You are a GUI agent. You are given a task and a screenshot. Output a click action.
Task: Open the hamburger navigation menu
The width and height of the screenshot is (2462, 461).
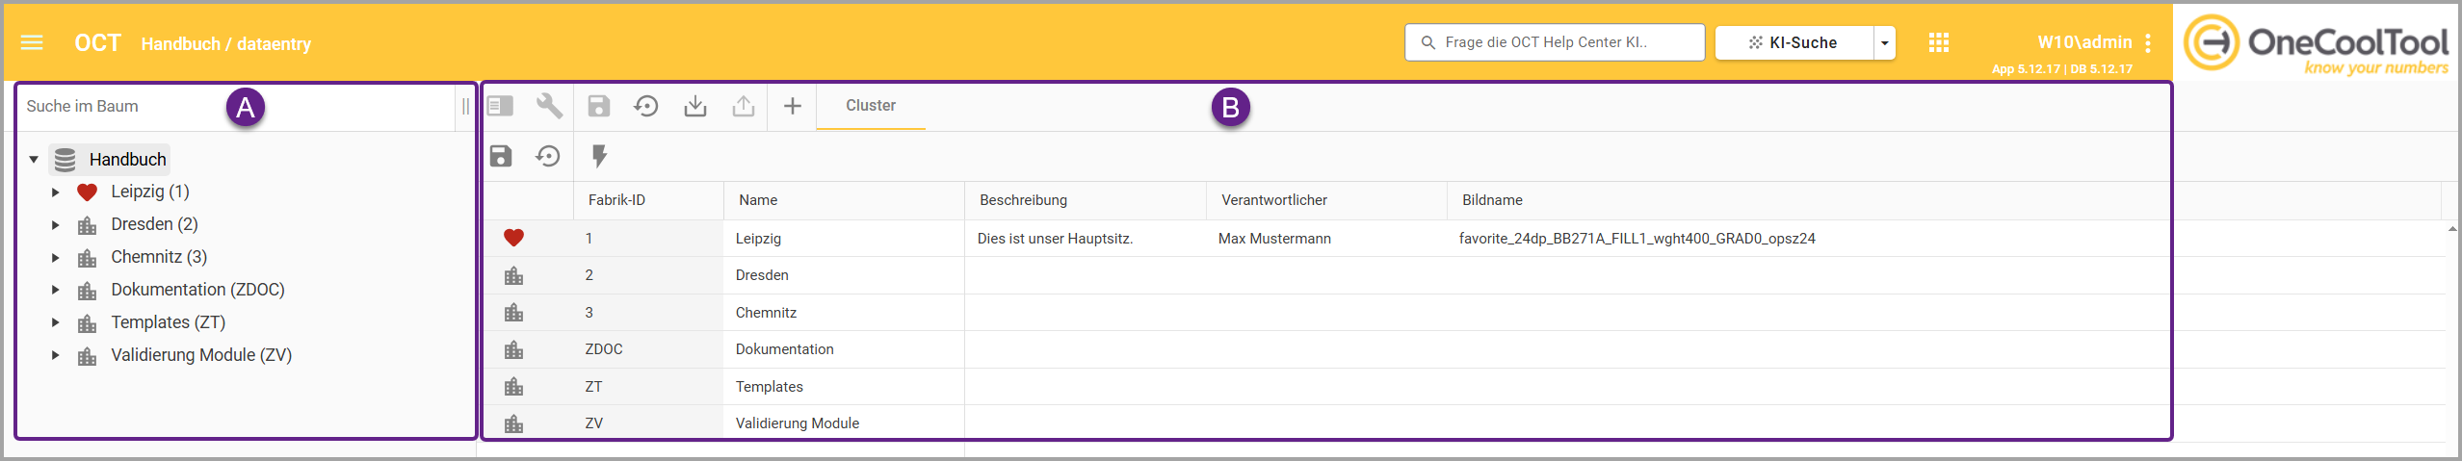pos(32,42)
